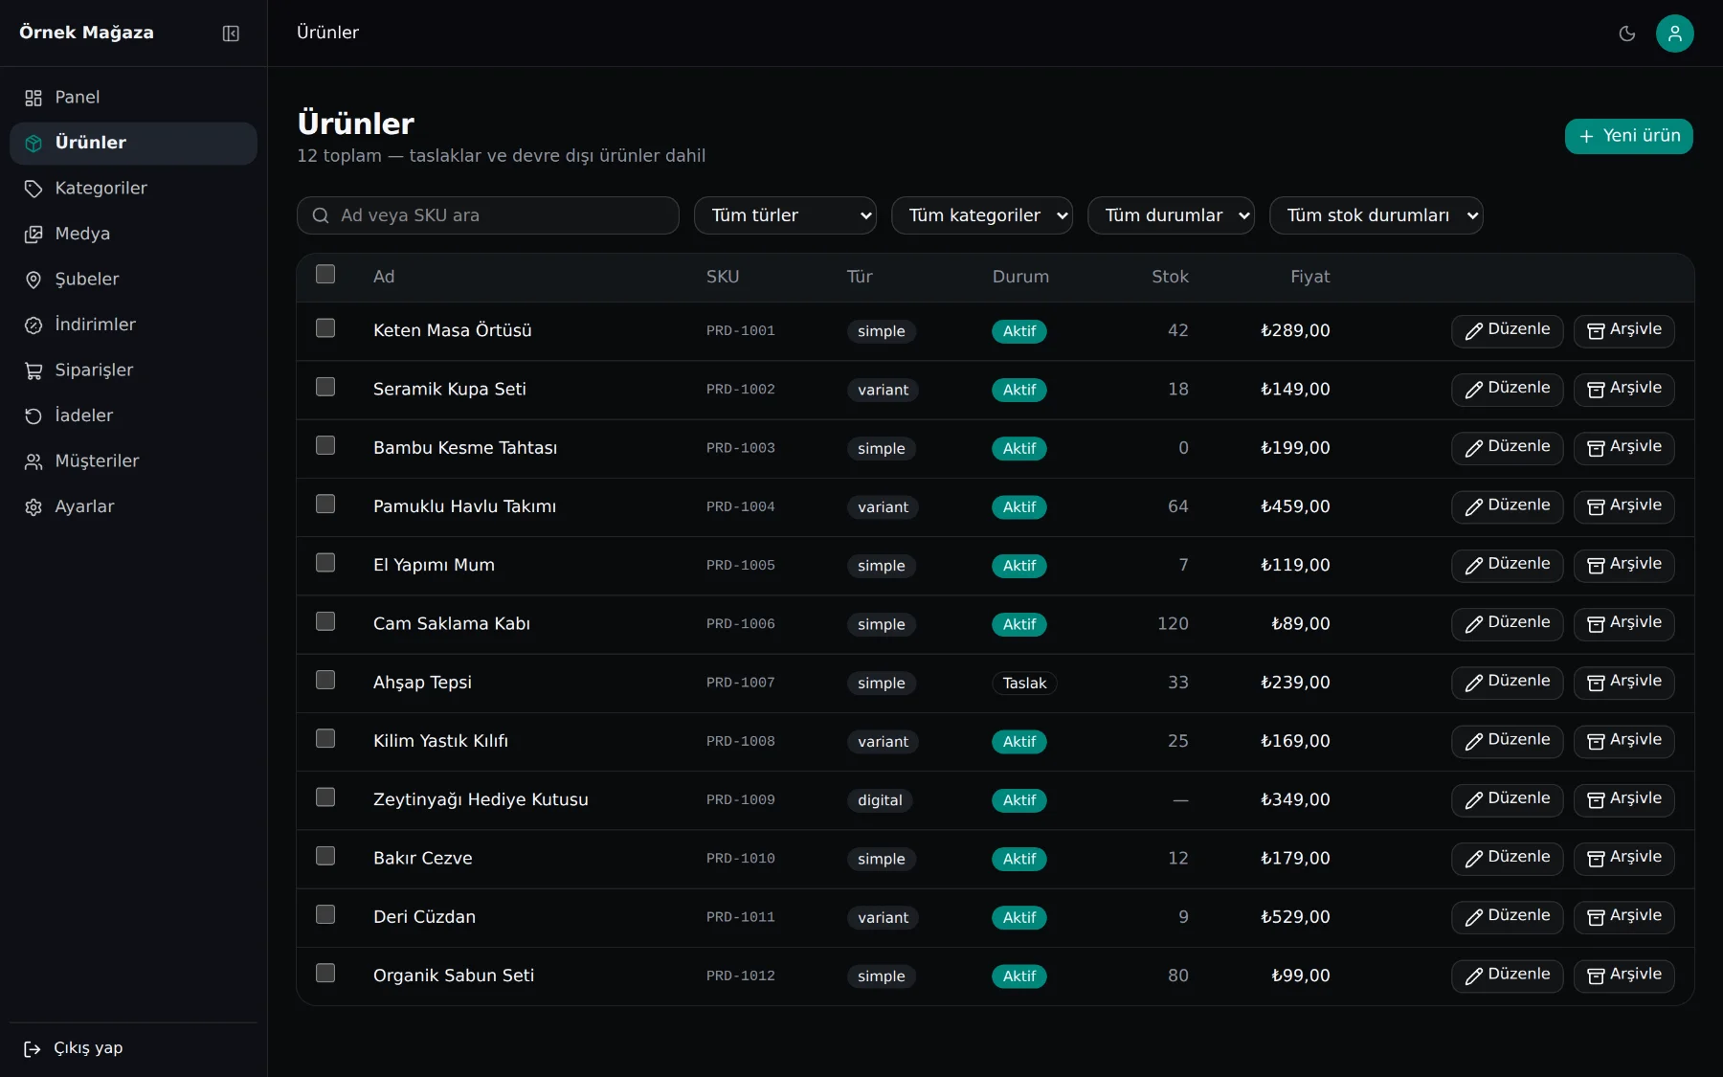This screenshot has width=1723, height=1077.
Task: Open the Tüm türler type filter
Action: click(x=785, y=215)
